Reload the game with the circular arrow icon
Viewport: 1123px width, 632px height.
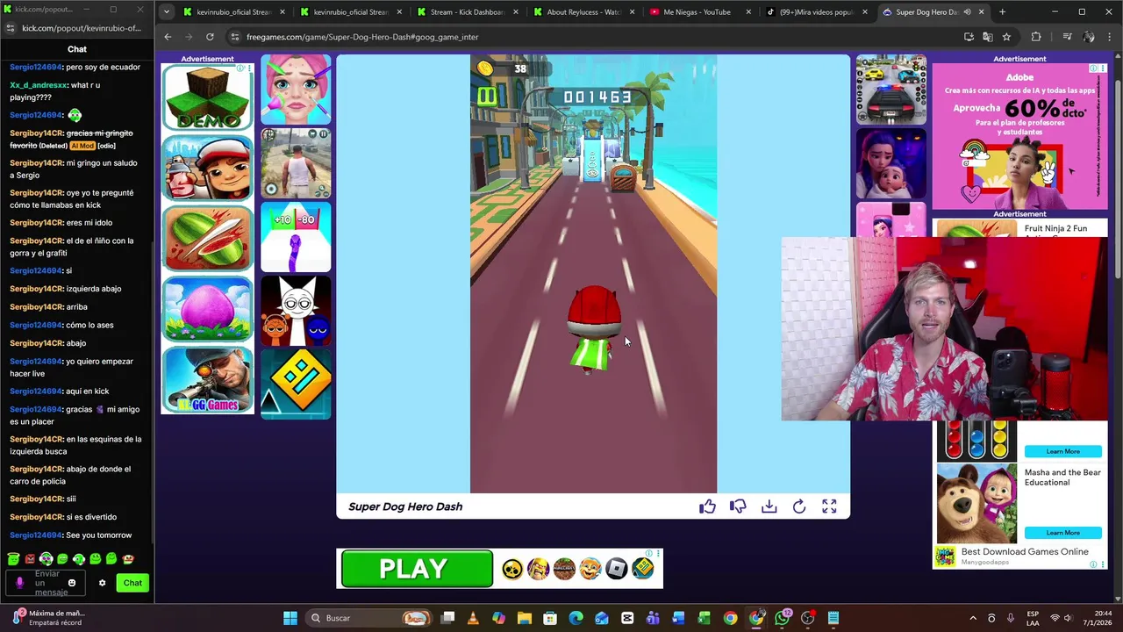coord(799,506)
